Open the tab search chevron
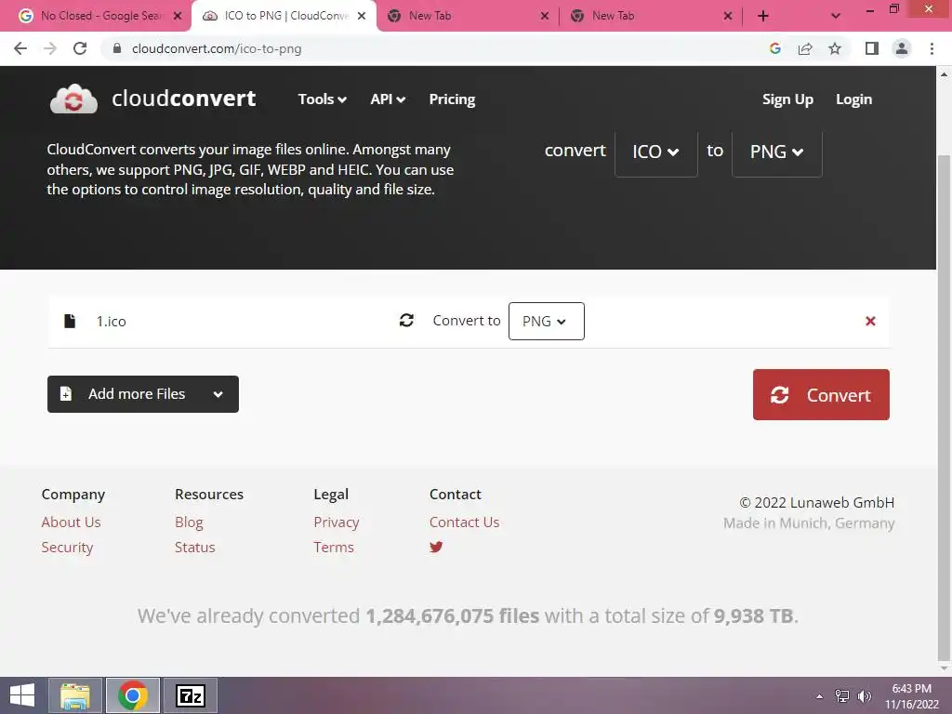 (x=836, y=16)
